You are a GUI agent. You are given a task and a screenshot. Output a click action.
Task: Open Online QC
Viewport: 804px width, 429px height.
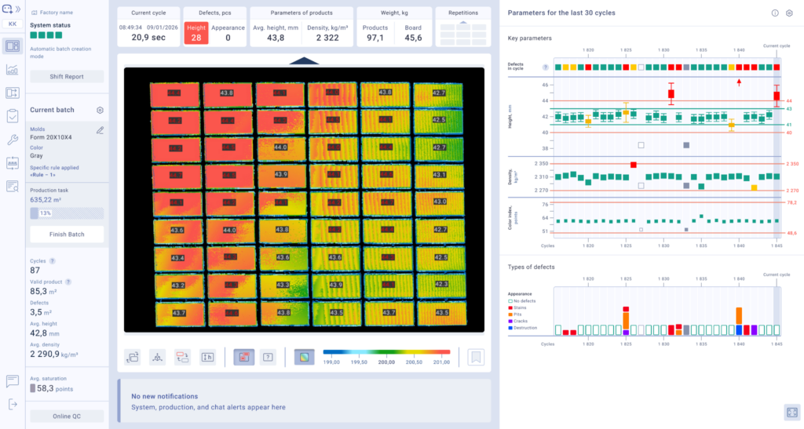(x=67, y=416)
